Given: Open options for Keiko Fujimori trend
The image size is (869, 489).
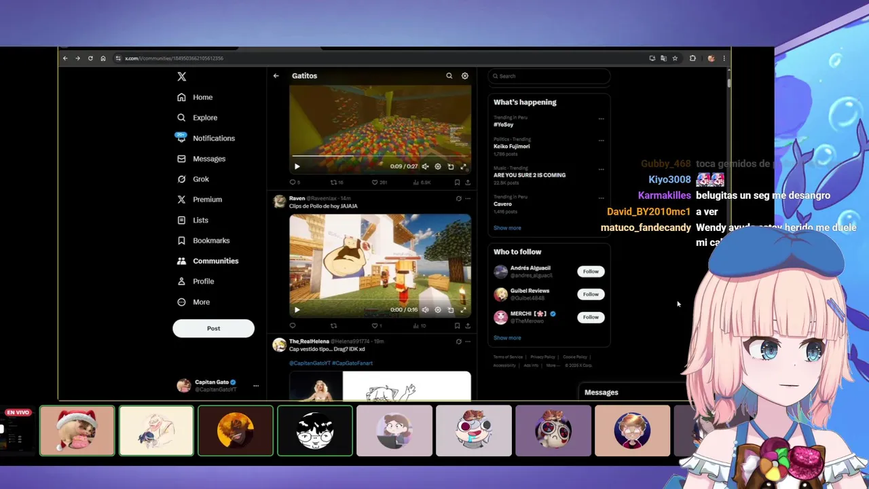Looking at the screenshot, I should click(601, 141).
